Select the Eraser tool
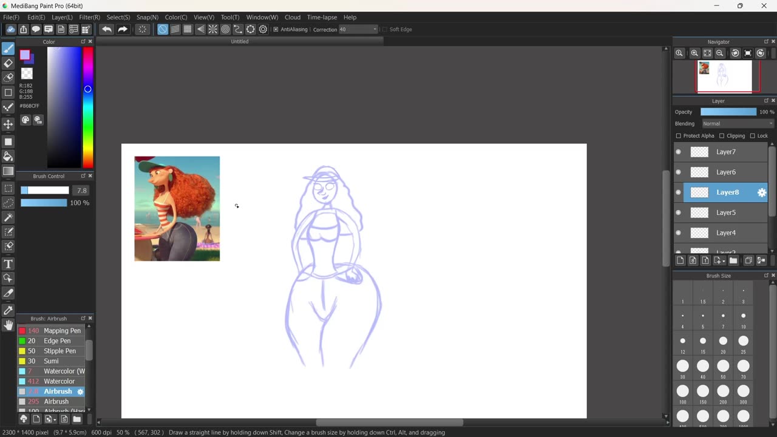 pyautogui.click(x=8, y=63)
